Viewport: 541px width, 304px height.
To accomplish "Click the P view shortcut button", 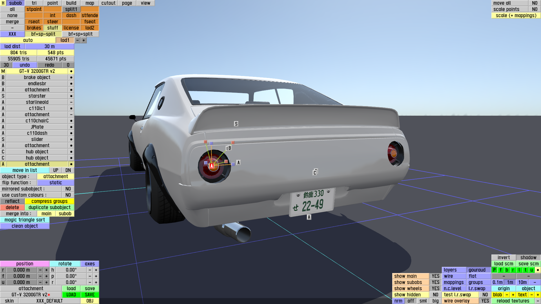I will [x=494, y=270].
